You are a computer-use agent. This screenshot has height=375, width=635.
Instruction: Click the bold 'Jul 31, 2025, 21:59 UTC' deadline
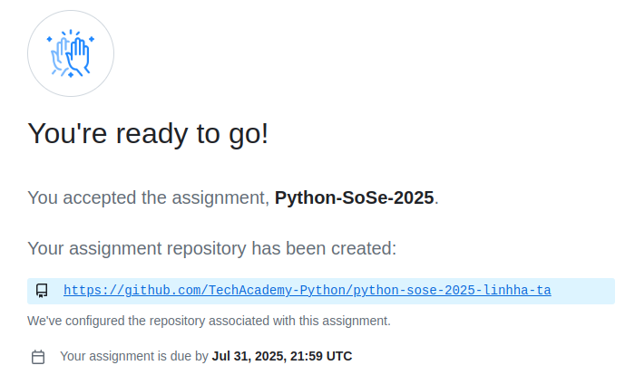pyautogui.click(x=282, y=356)
